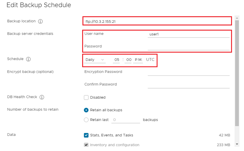Click the Backup location info icon
244x151 pixels.
click(40, 21)
